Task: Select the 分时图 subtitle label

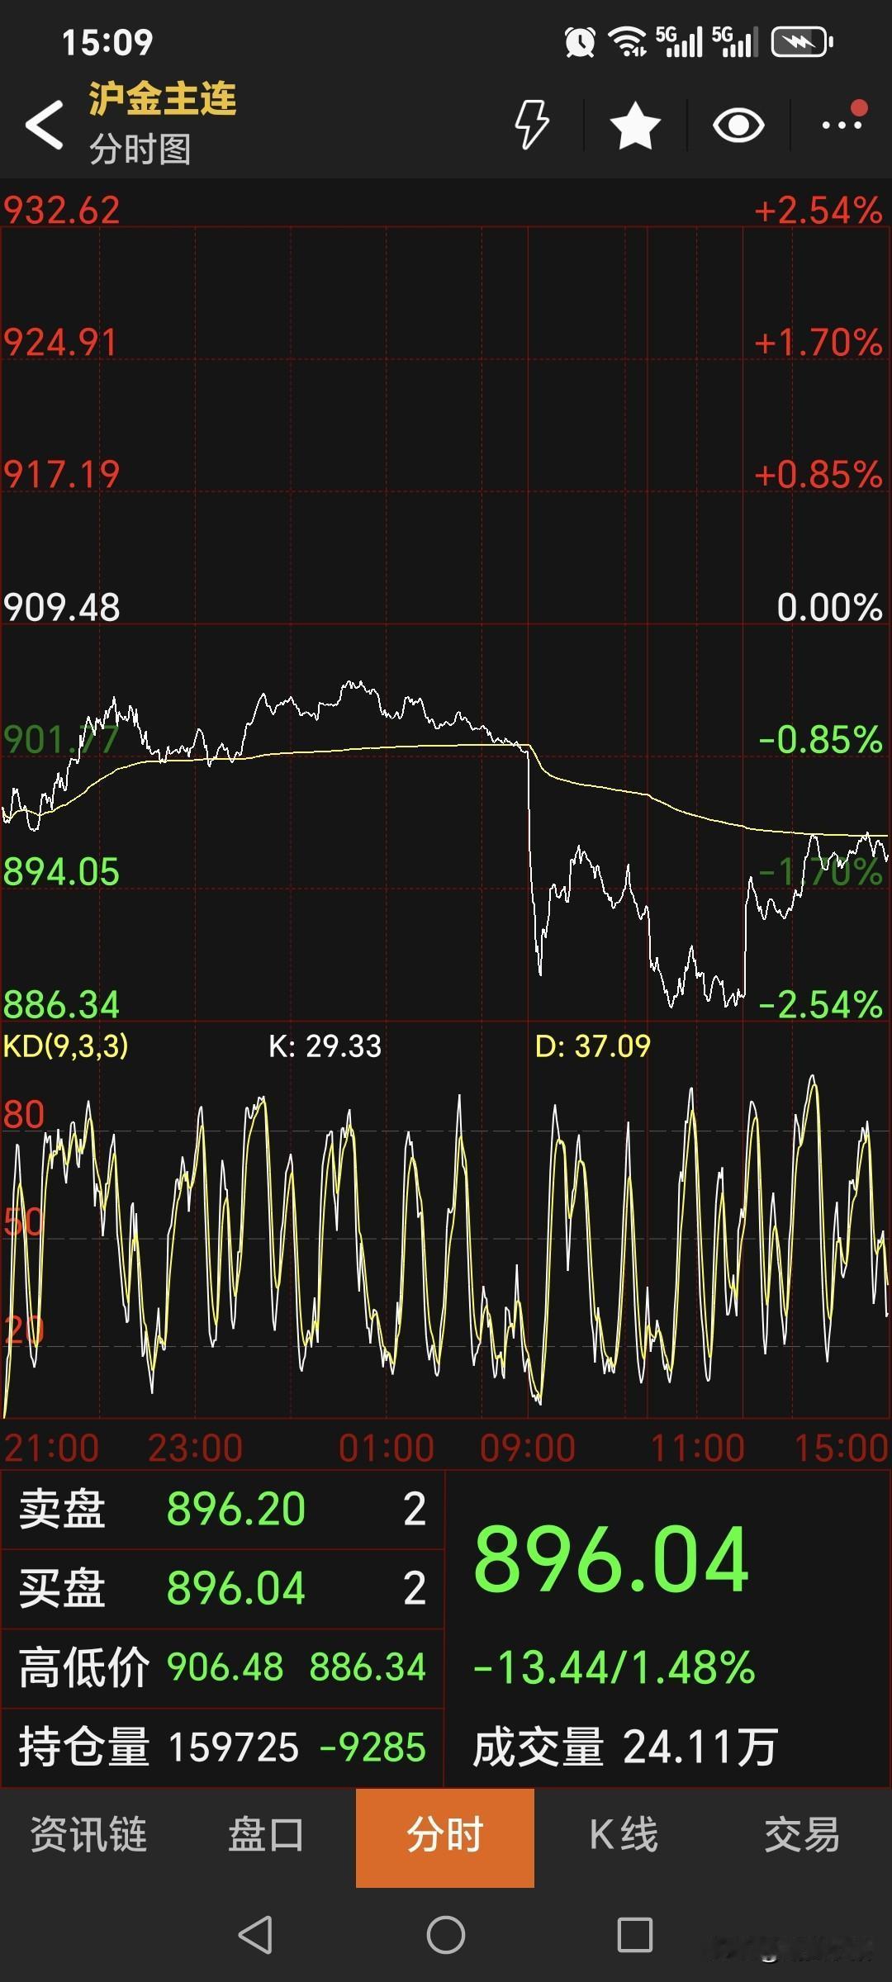Action: (x=140, y=149)
